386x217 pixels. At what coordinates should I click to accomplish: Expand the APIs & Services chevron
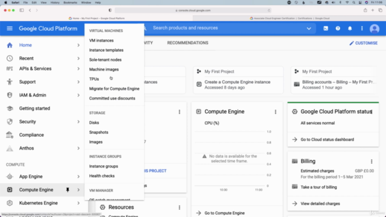tap(78, 69)
